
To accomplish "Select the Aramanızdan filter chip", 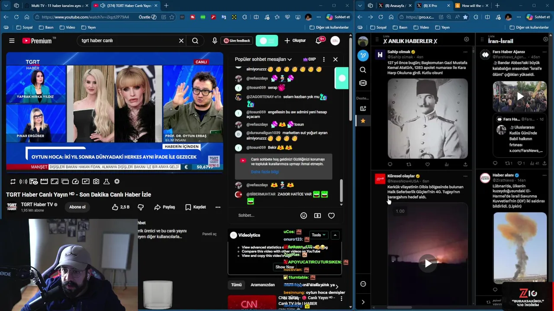I will [x=263, y=285].
